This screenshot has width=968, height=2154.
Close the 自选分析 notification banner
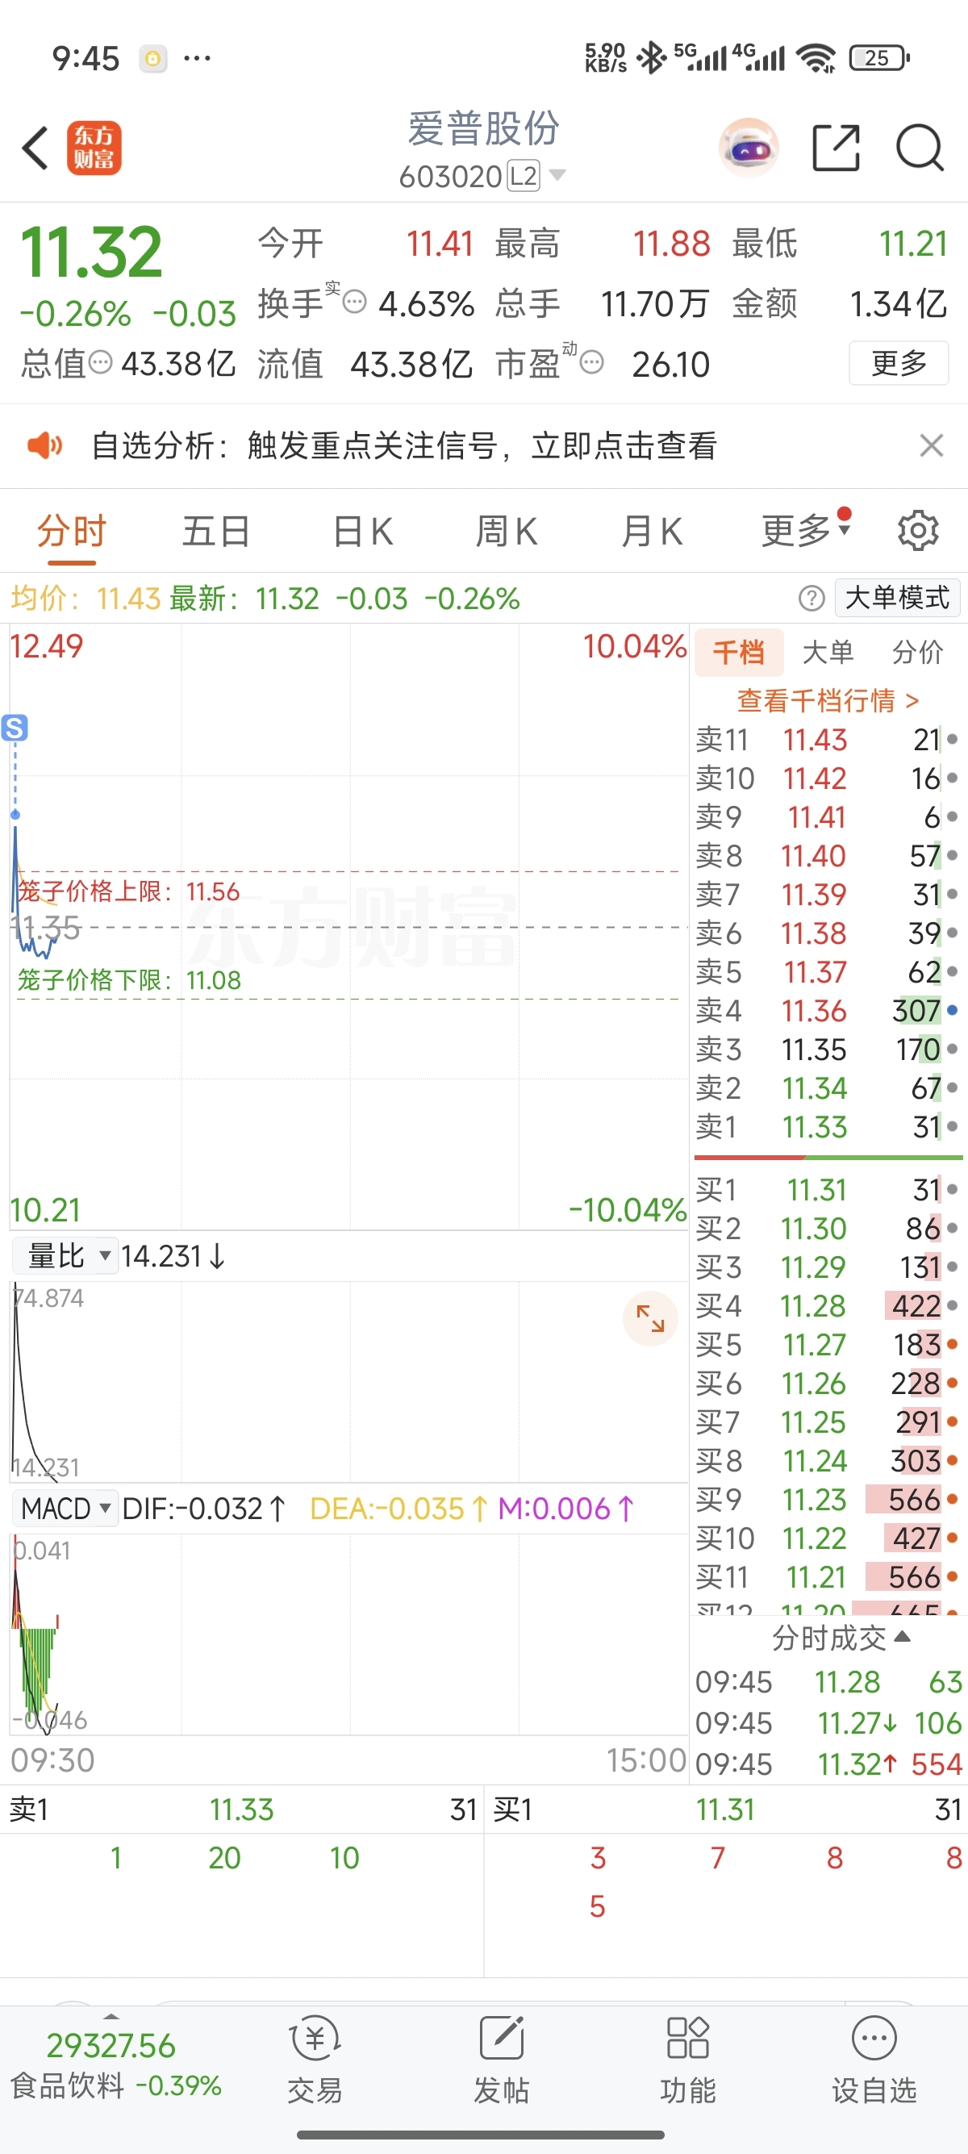[931, 445]
